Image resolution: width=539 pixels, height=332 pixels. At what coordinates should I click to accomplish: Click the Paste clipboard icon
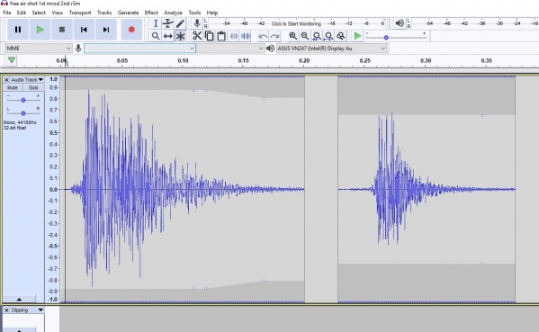point(221,36)
